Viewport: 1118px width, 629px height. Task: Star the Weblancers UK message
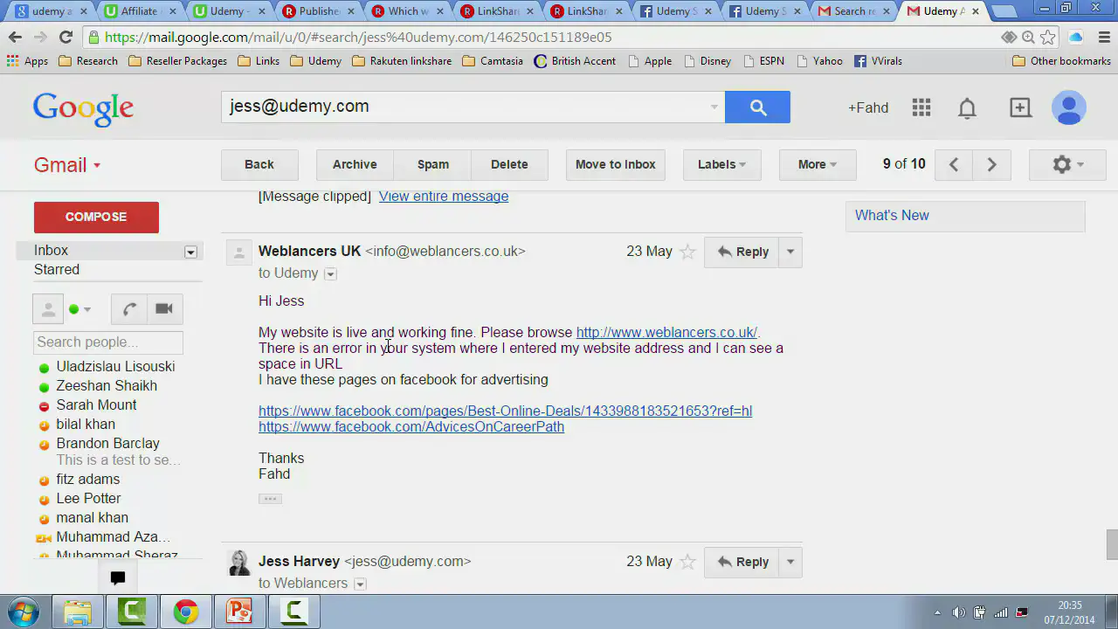click(x=687, y=252)
